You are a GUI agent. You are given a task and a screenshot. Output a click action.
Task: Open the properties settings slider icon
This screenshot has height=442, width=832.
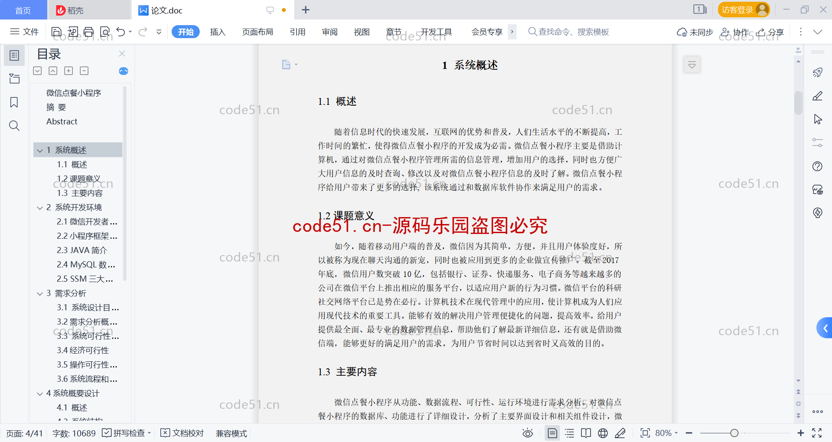tap(818, 143)
